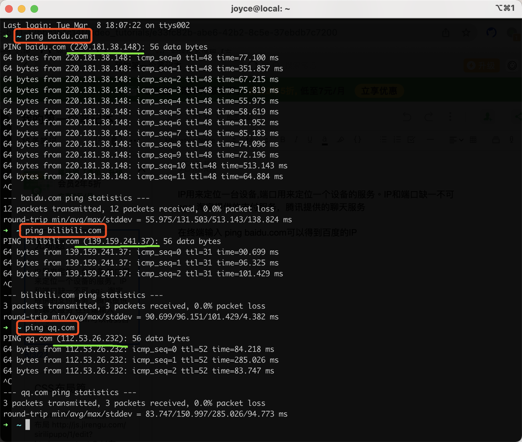Click the 'Last login: Tue Mar 8' line

click(x=97, y=25)
